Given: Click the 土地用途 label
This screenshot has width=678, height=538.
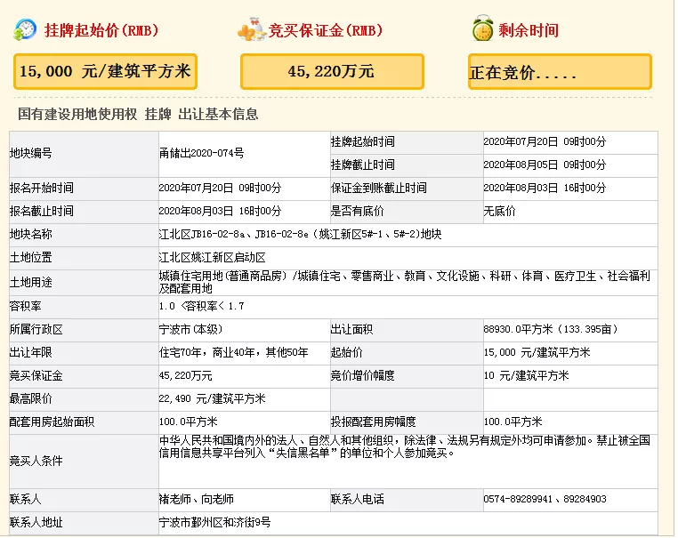Looking at the screenshot, I should pyautogui.click(x=31, y=283).
